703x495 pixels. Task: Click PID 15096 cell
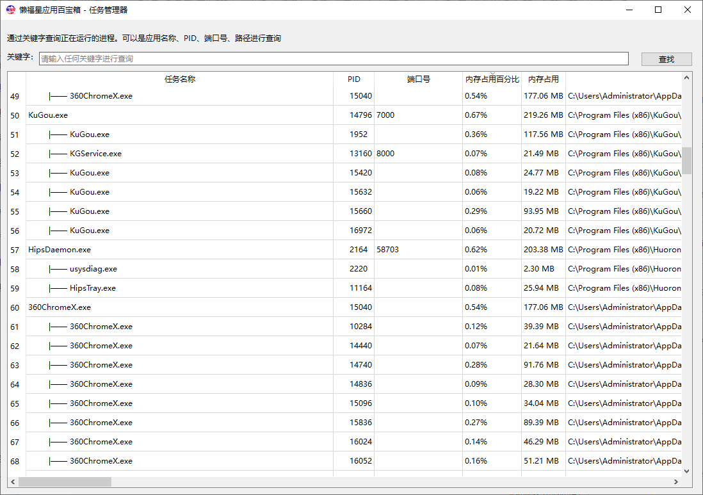click(360, 403)
